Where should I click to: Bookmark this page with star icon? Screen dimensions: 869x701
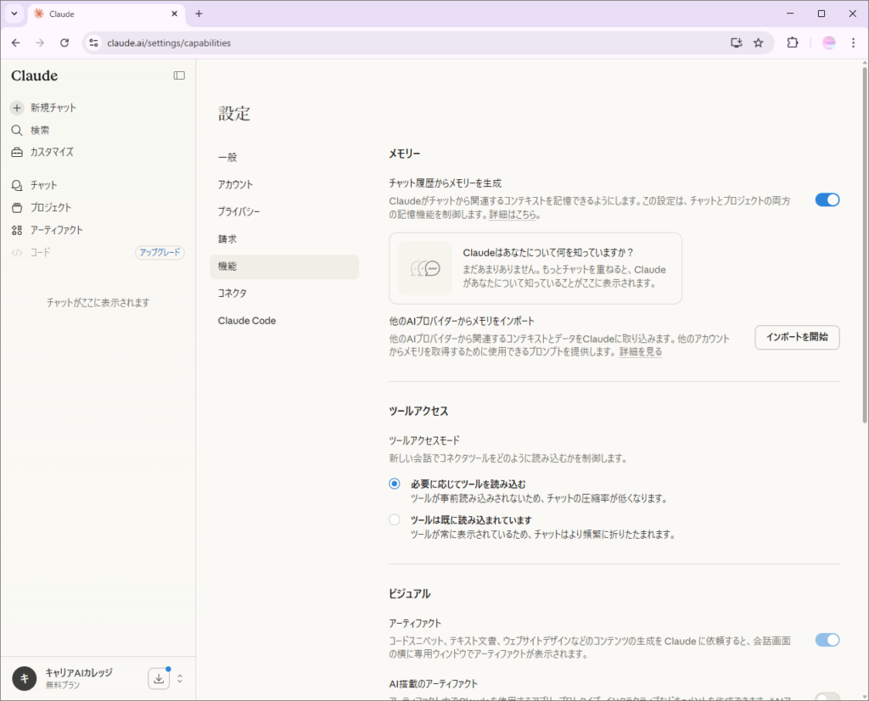(x=758, y=42)
